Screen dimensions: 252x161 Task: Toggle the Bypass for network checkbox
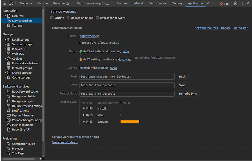[x=97, y=18]
